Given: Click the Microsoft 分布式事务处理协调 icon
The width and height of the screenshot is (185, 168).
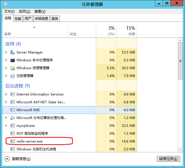Looking at the screenshot, I should (x=13, y=118).
